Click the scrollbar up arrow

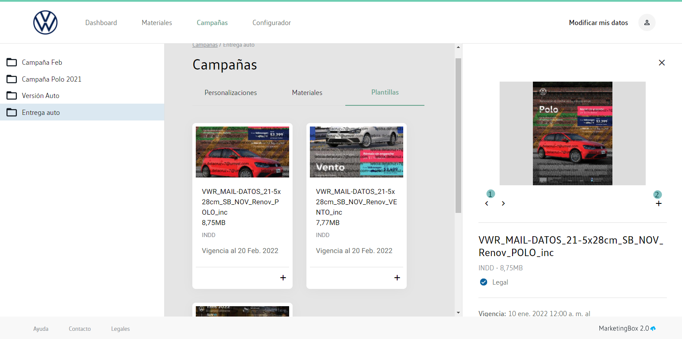tap(458, 47)
